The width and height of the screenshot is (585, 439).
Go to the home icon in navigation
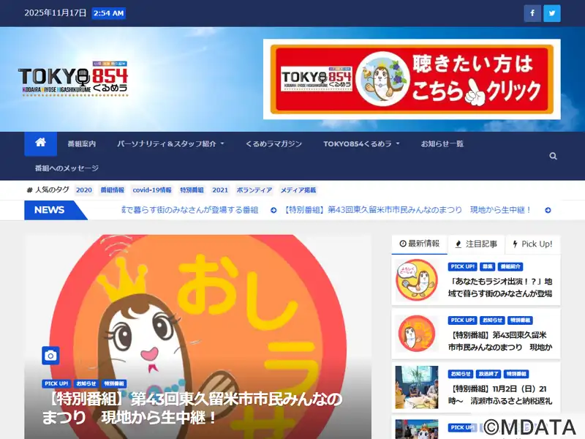(x=41, y=143)
